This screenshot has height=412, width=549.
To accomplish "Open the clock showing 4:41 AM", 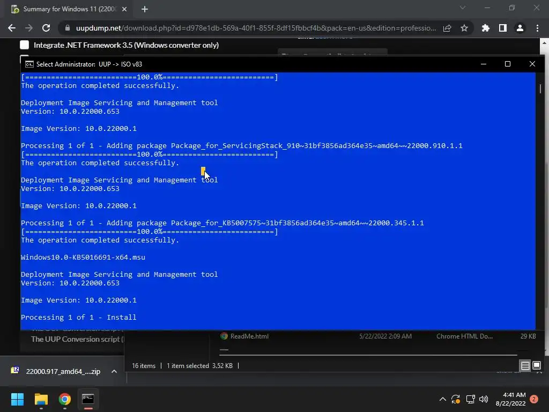I will pyautogui.click(x=510, y=399).
